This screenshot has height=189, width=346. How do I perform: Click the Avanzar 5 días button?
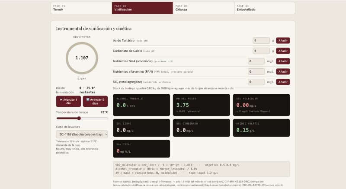[95, 102]
